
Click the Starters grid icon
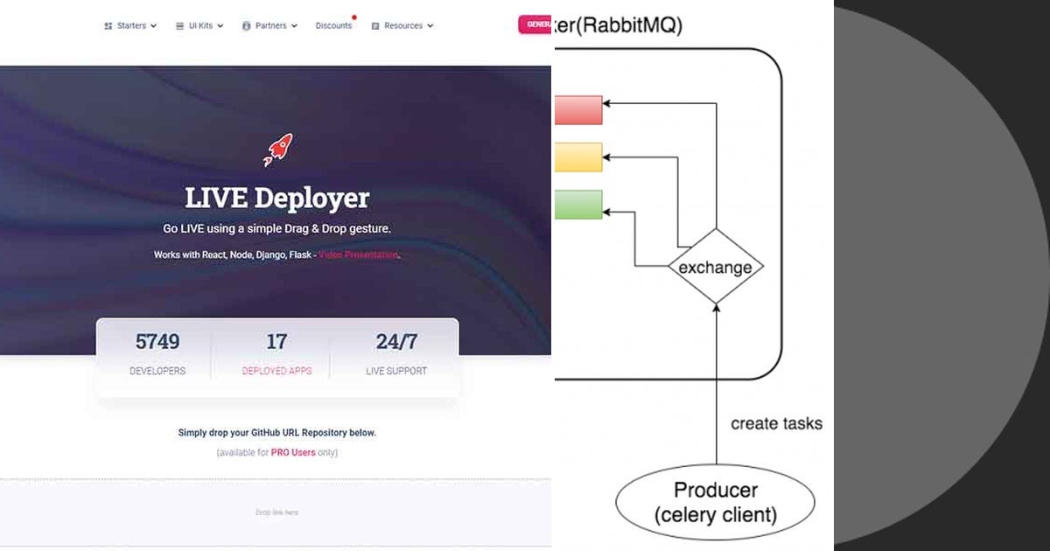click(108, 26)
